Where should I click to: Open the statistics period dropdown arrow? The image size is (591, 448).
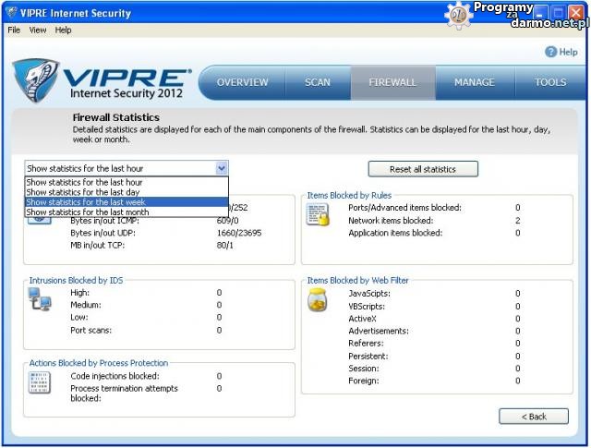(222, 169)
